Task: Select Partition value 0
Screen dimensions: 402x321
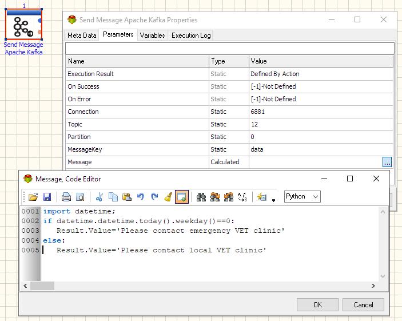Action: (252, 137)
